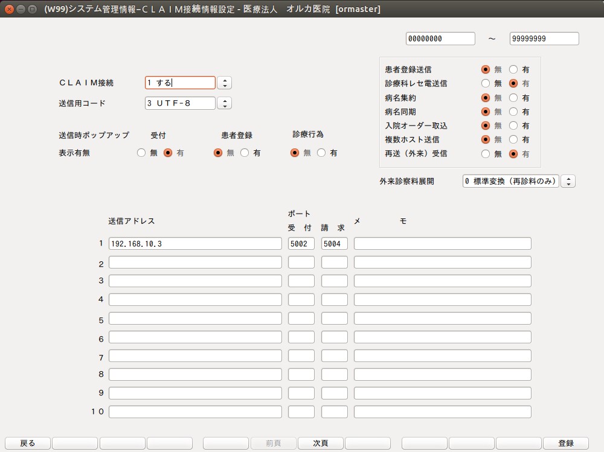Open the CLAIM接続 dropdown arrow
Viewport: 604px width, 452px height.
point(225,83)
